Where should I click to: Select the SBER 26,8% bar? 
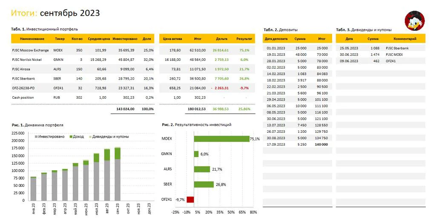click(204, 184)
